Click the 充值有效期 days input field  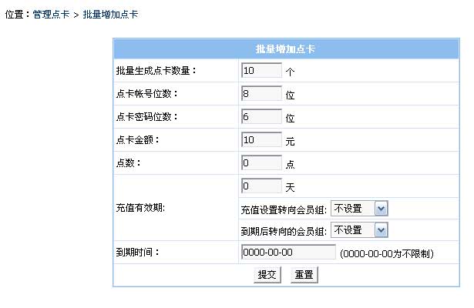click(261, 186)
